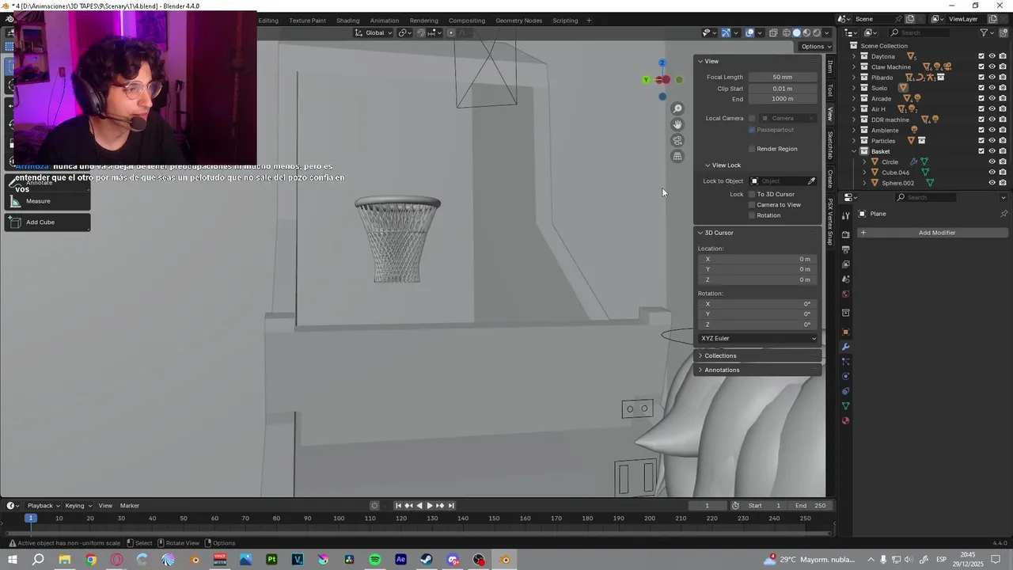Image resolution: width=1013 pixels, height=570 pixels.
Task: Click the eyedropper next to Lock to Object
Action: (811, 181)
